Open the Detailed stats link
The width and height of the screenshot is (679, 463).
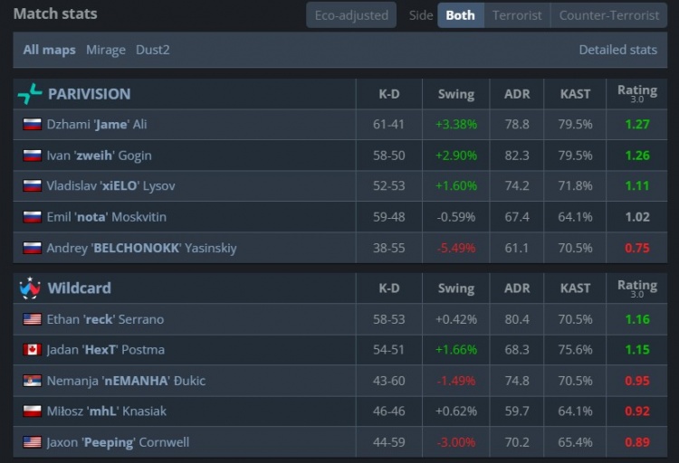click(x=617, y=50)
